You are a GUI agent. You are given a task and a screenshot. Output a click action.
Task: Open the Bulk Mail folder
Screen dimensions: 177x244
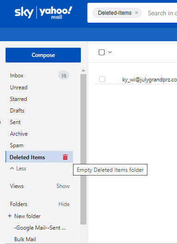point(25,239)
